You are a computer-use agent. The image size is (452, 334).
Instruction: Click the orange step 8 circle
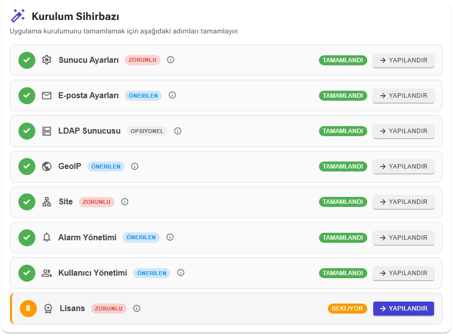click(x=28, y=309)
